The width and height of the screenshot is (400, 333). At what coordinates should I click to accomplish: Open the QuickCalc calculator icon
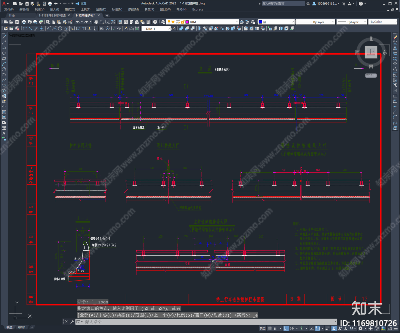(148, 22)
